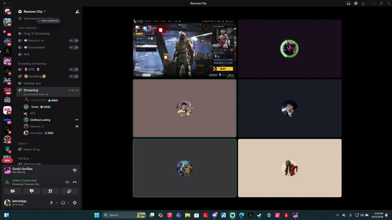Viewport: 392px width, 220px height.
Task: Join the Drag To Streaming voice channel
Action: click(x=48, y=34)
